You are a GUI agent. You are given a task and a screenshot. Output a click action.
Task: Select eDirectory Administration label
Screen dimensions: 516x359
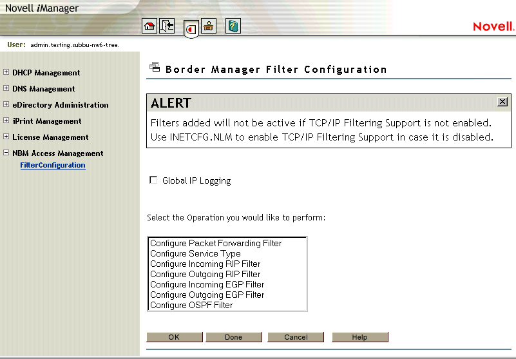click(x=60, y=105)
